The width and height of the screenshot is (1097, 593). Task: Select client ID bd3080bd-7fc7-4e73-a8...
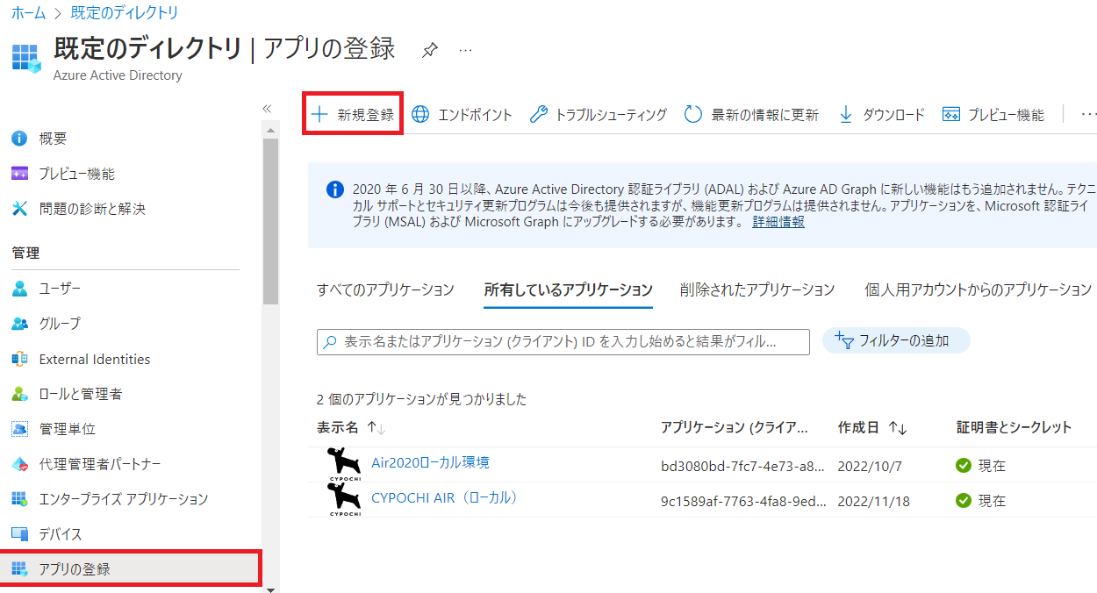pos(742,466)
